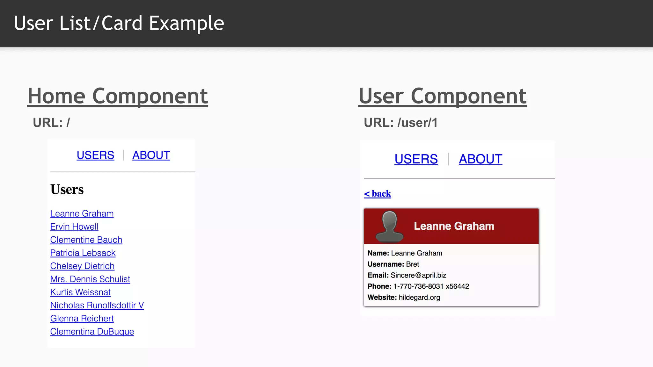The height and width of the screenshot is (367, 653).
Task: Open Leanne Graham in the users list
Action: tap(82, 213)
